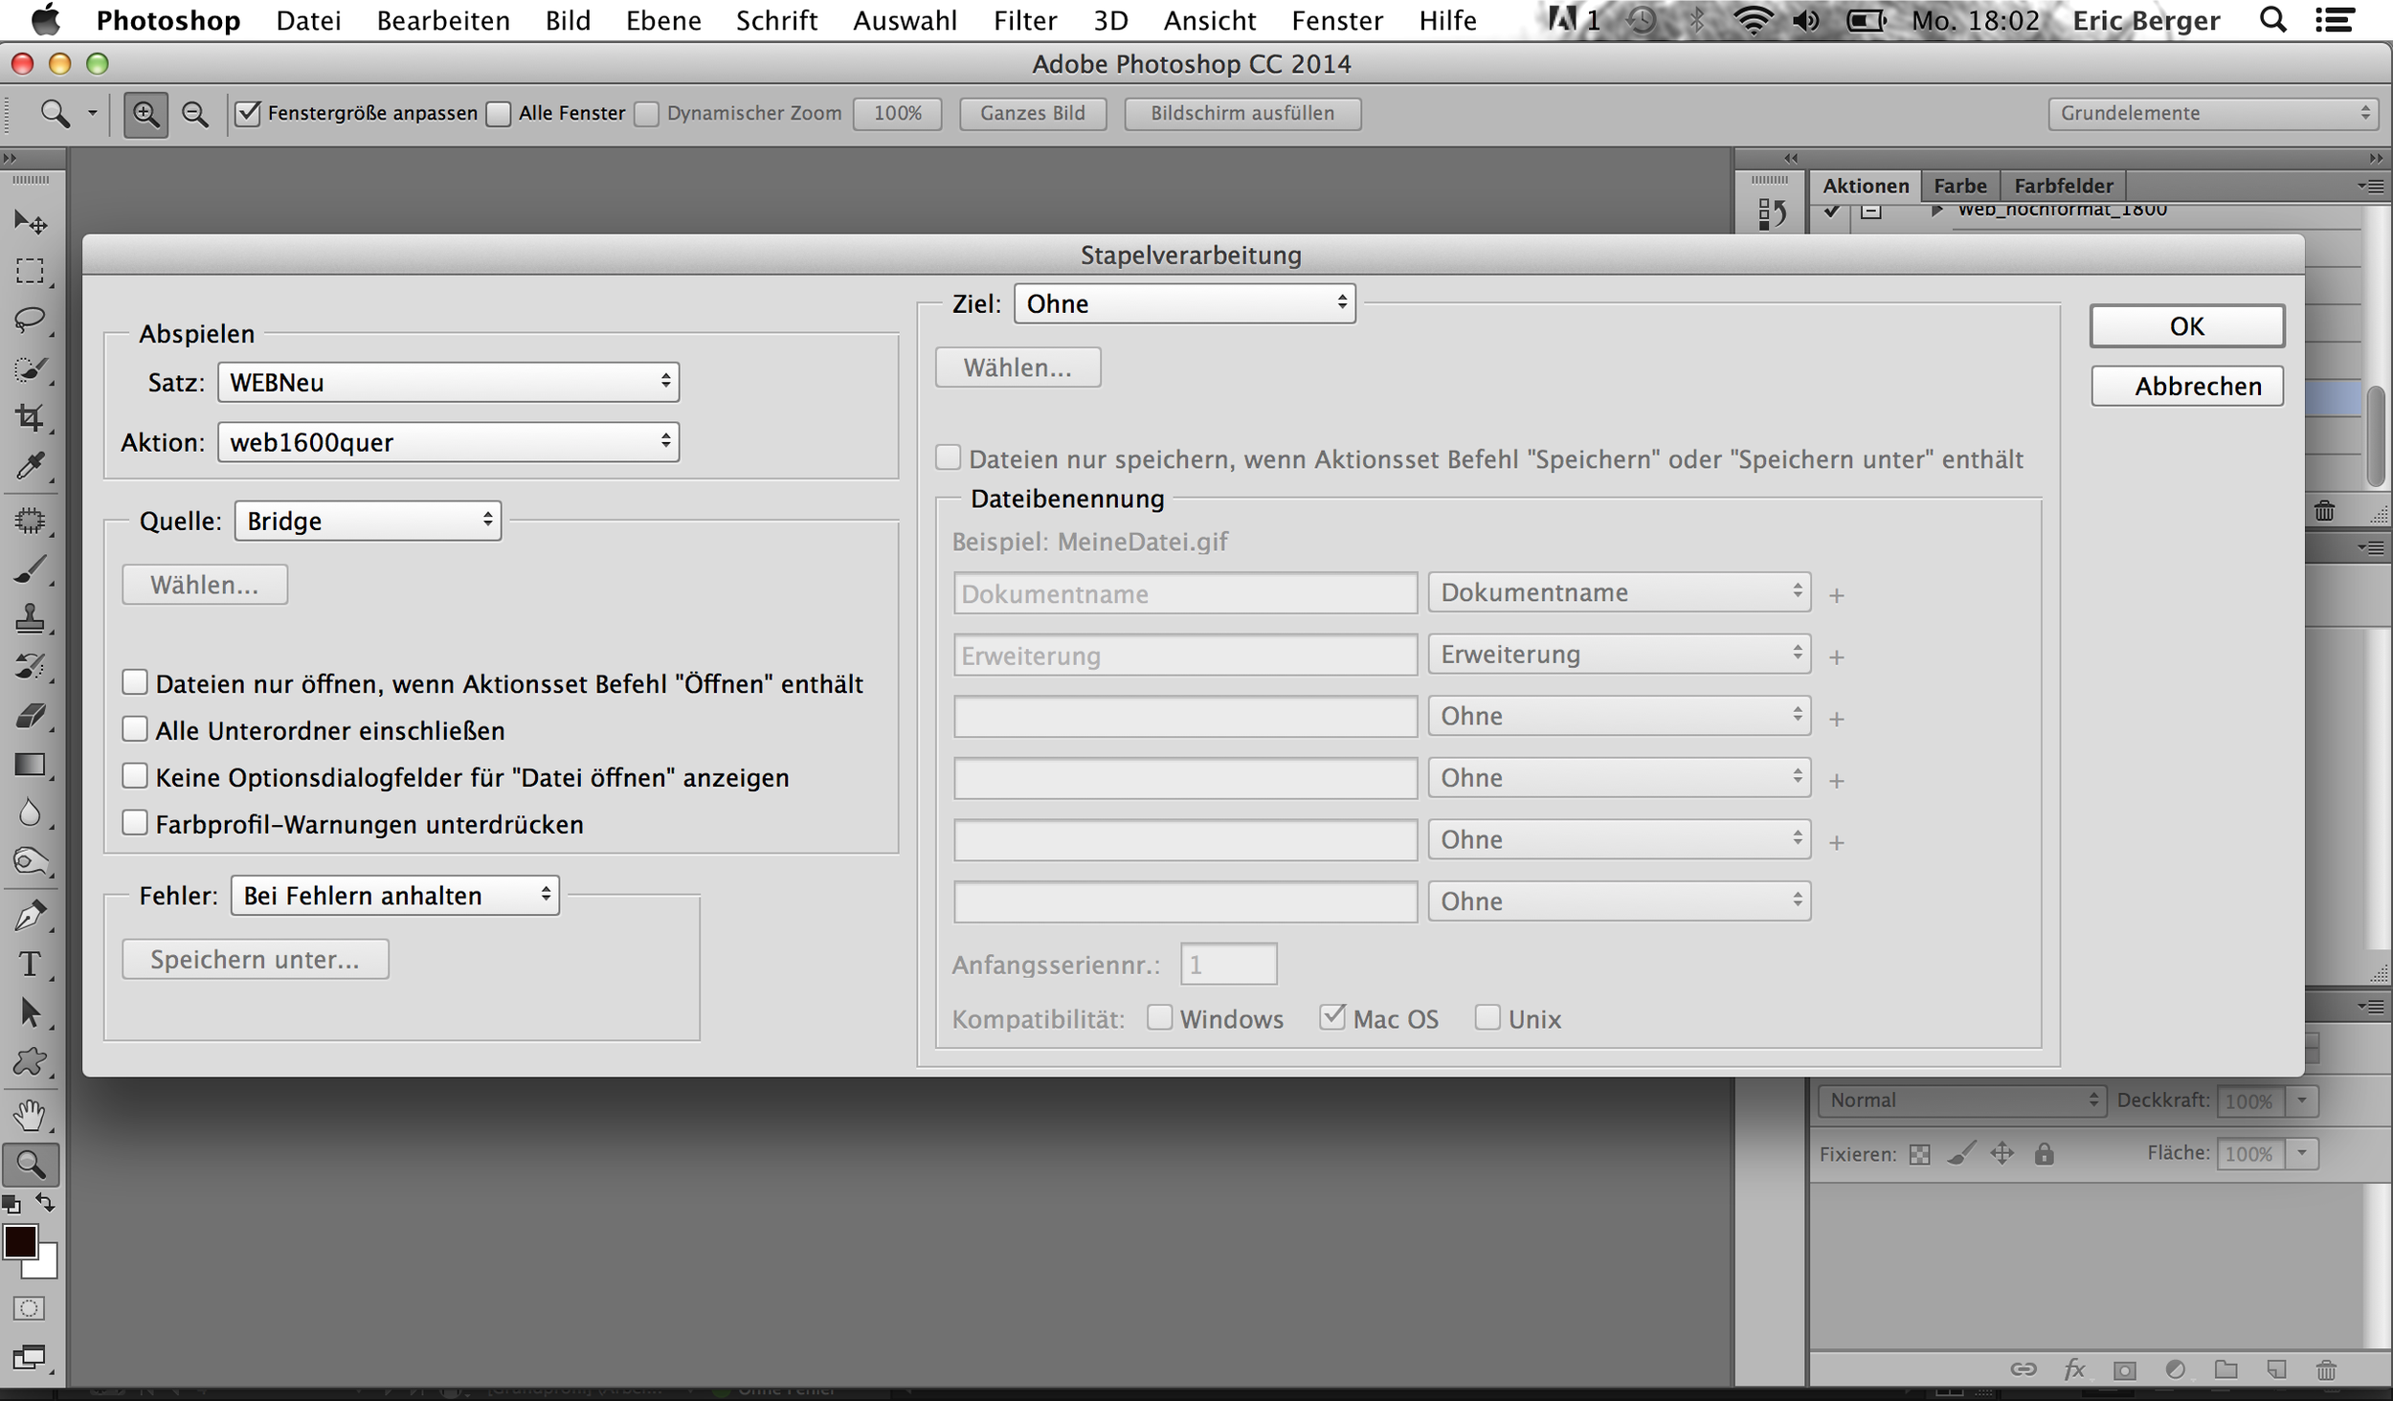Open the Grundelemente workspace dropdown
The image size is (2393, 1401).
[x=2212, y=114]
